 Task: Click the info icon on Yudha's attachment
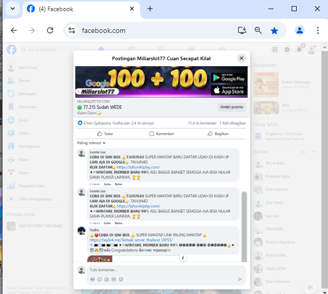pyautogui.click(x=183, y=258)
